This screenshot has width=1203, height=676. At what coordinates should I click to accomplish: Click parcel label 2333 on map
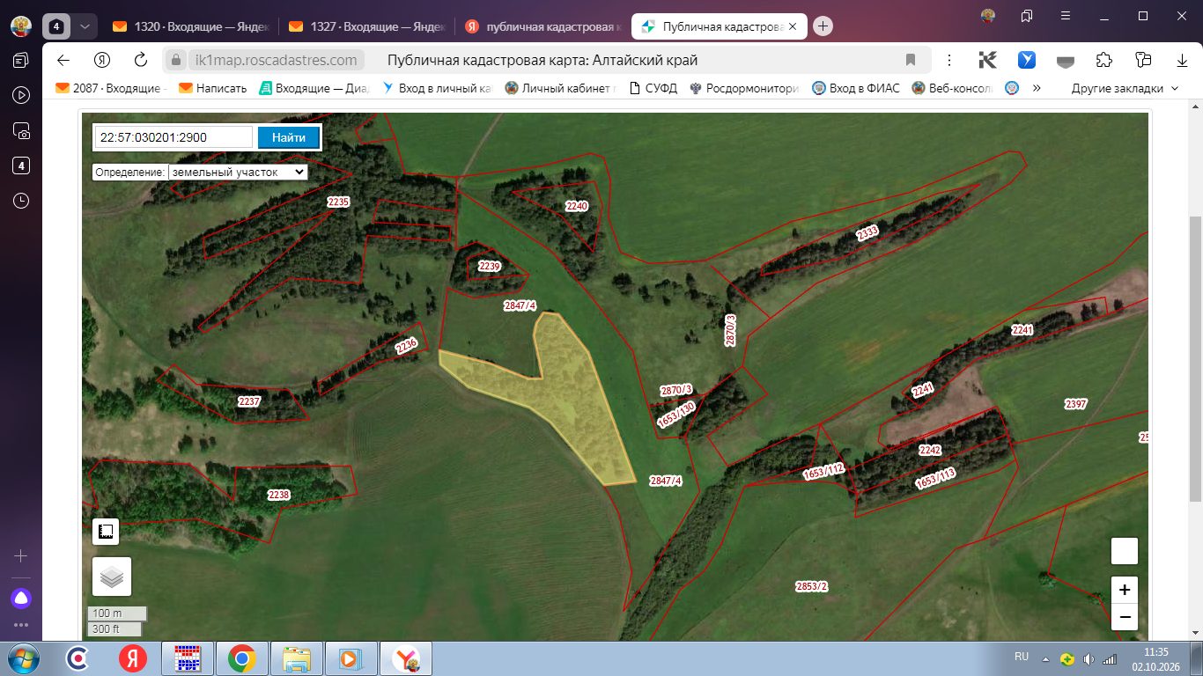click(867, 233)
